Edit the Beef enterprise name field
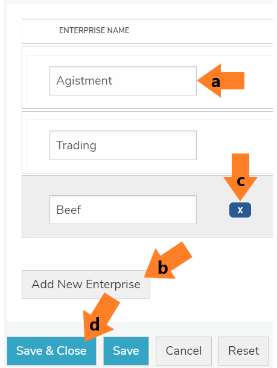Viewport: 277px width, 368px height. pos(123,210)
